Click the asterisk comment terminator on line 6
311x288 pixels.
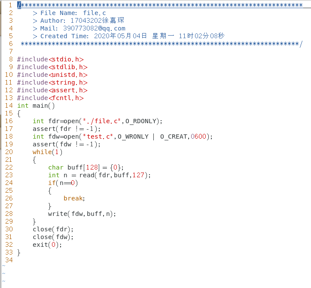pyautogui.click(x=162, y=44)
